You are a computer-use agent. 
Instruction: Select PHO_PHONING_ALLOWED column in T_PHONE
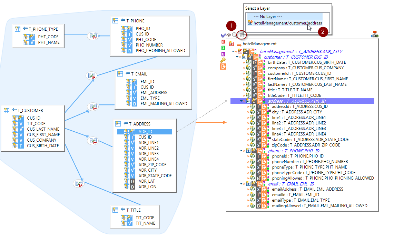pyautogui.click(x=160, y=50)
